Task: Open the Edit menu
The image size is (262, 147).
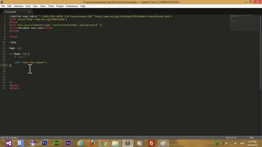Action: click(x=9, y=6)
